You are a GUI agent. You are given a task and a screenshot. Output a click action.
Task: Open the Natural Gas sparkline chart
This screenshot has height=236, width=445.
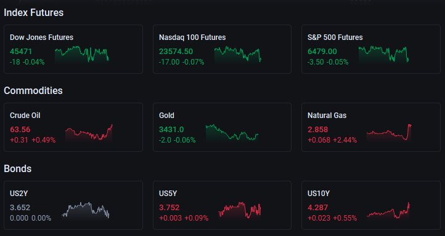[389, 132]
